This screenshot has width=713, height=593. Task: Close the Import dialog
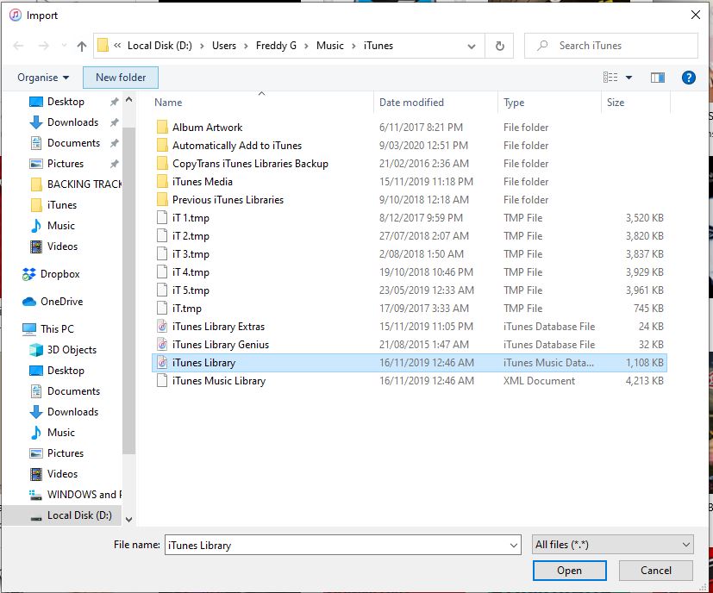[695, 15]
